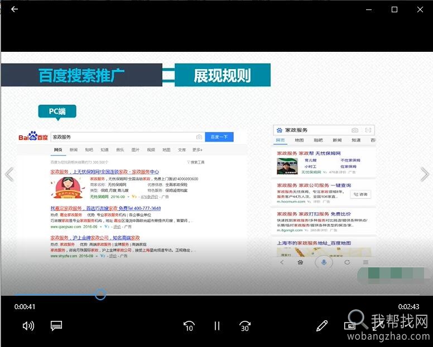This screenshot has height=347, width=433.
Task: Click the 百度搜索推广 slide heading
Action: [81, 75]
